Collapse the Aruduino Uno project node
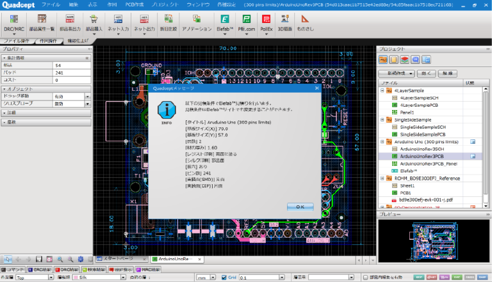The image size is (492, 282). pyautogui.click(x=382, y=141)
